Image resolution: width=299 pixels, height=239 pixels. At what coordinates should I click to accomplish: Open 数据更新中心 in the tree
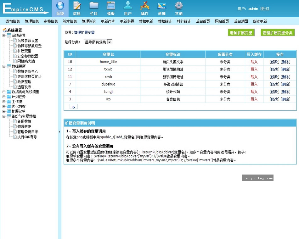(x=28, y=71)
